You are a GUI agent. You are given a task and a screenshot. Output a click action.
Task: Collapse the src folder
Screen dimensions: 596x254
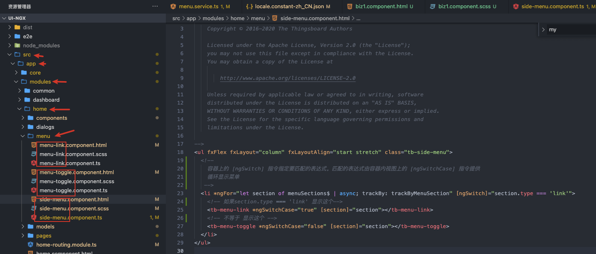(10, 54)
